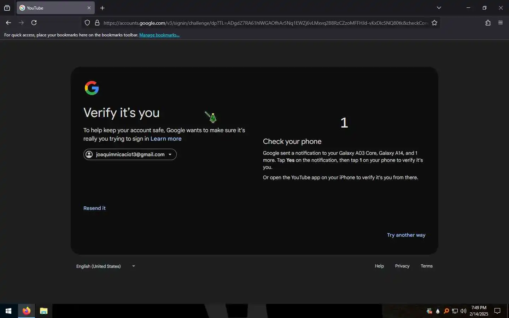Click the forward navigation arrow
The height and width of the screenshot is (318, 509).
(x=21, y=23)
